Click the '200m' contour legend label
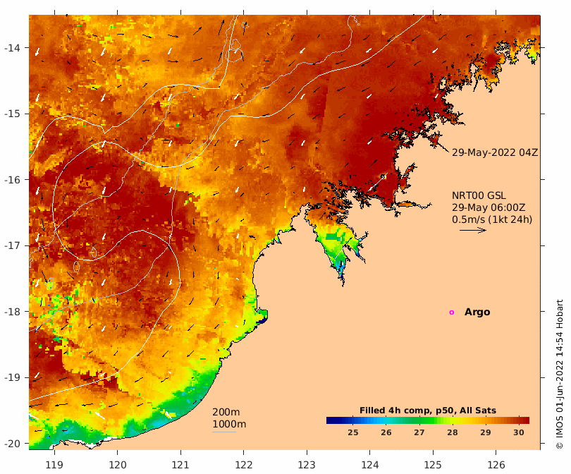Image resolution: width=571 pixels, height=474 pixels. coord(226,412)
